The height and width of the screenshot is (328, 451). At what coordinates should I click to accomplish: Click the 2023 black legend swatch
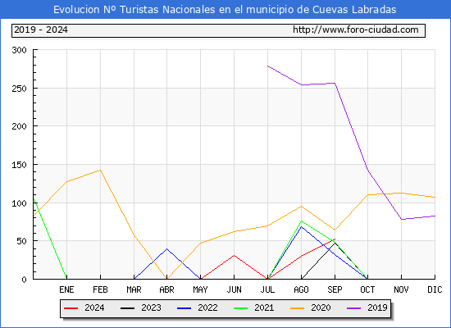click(127, 308)
